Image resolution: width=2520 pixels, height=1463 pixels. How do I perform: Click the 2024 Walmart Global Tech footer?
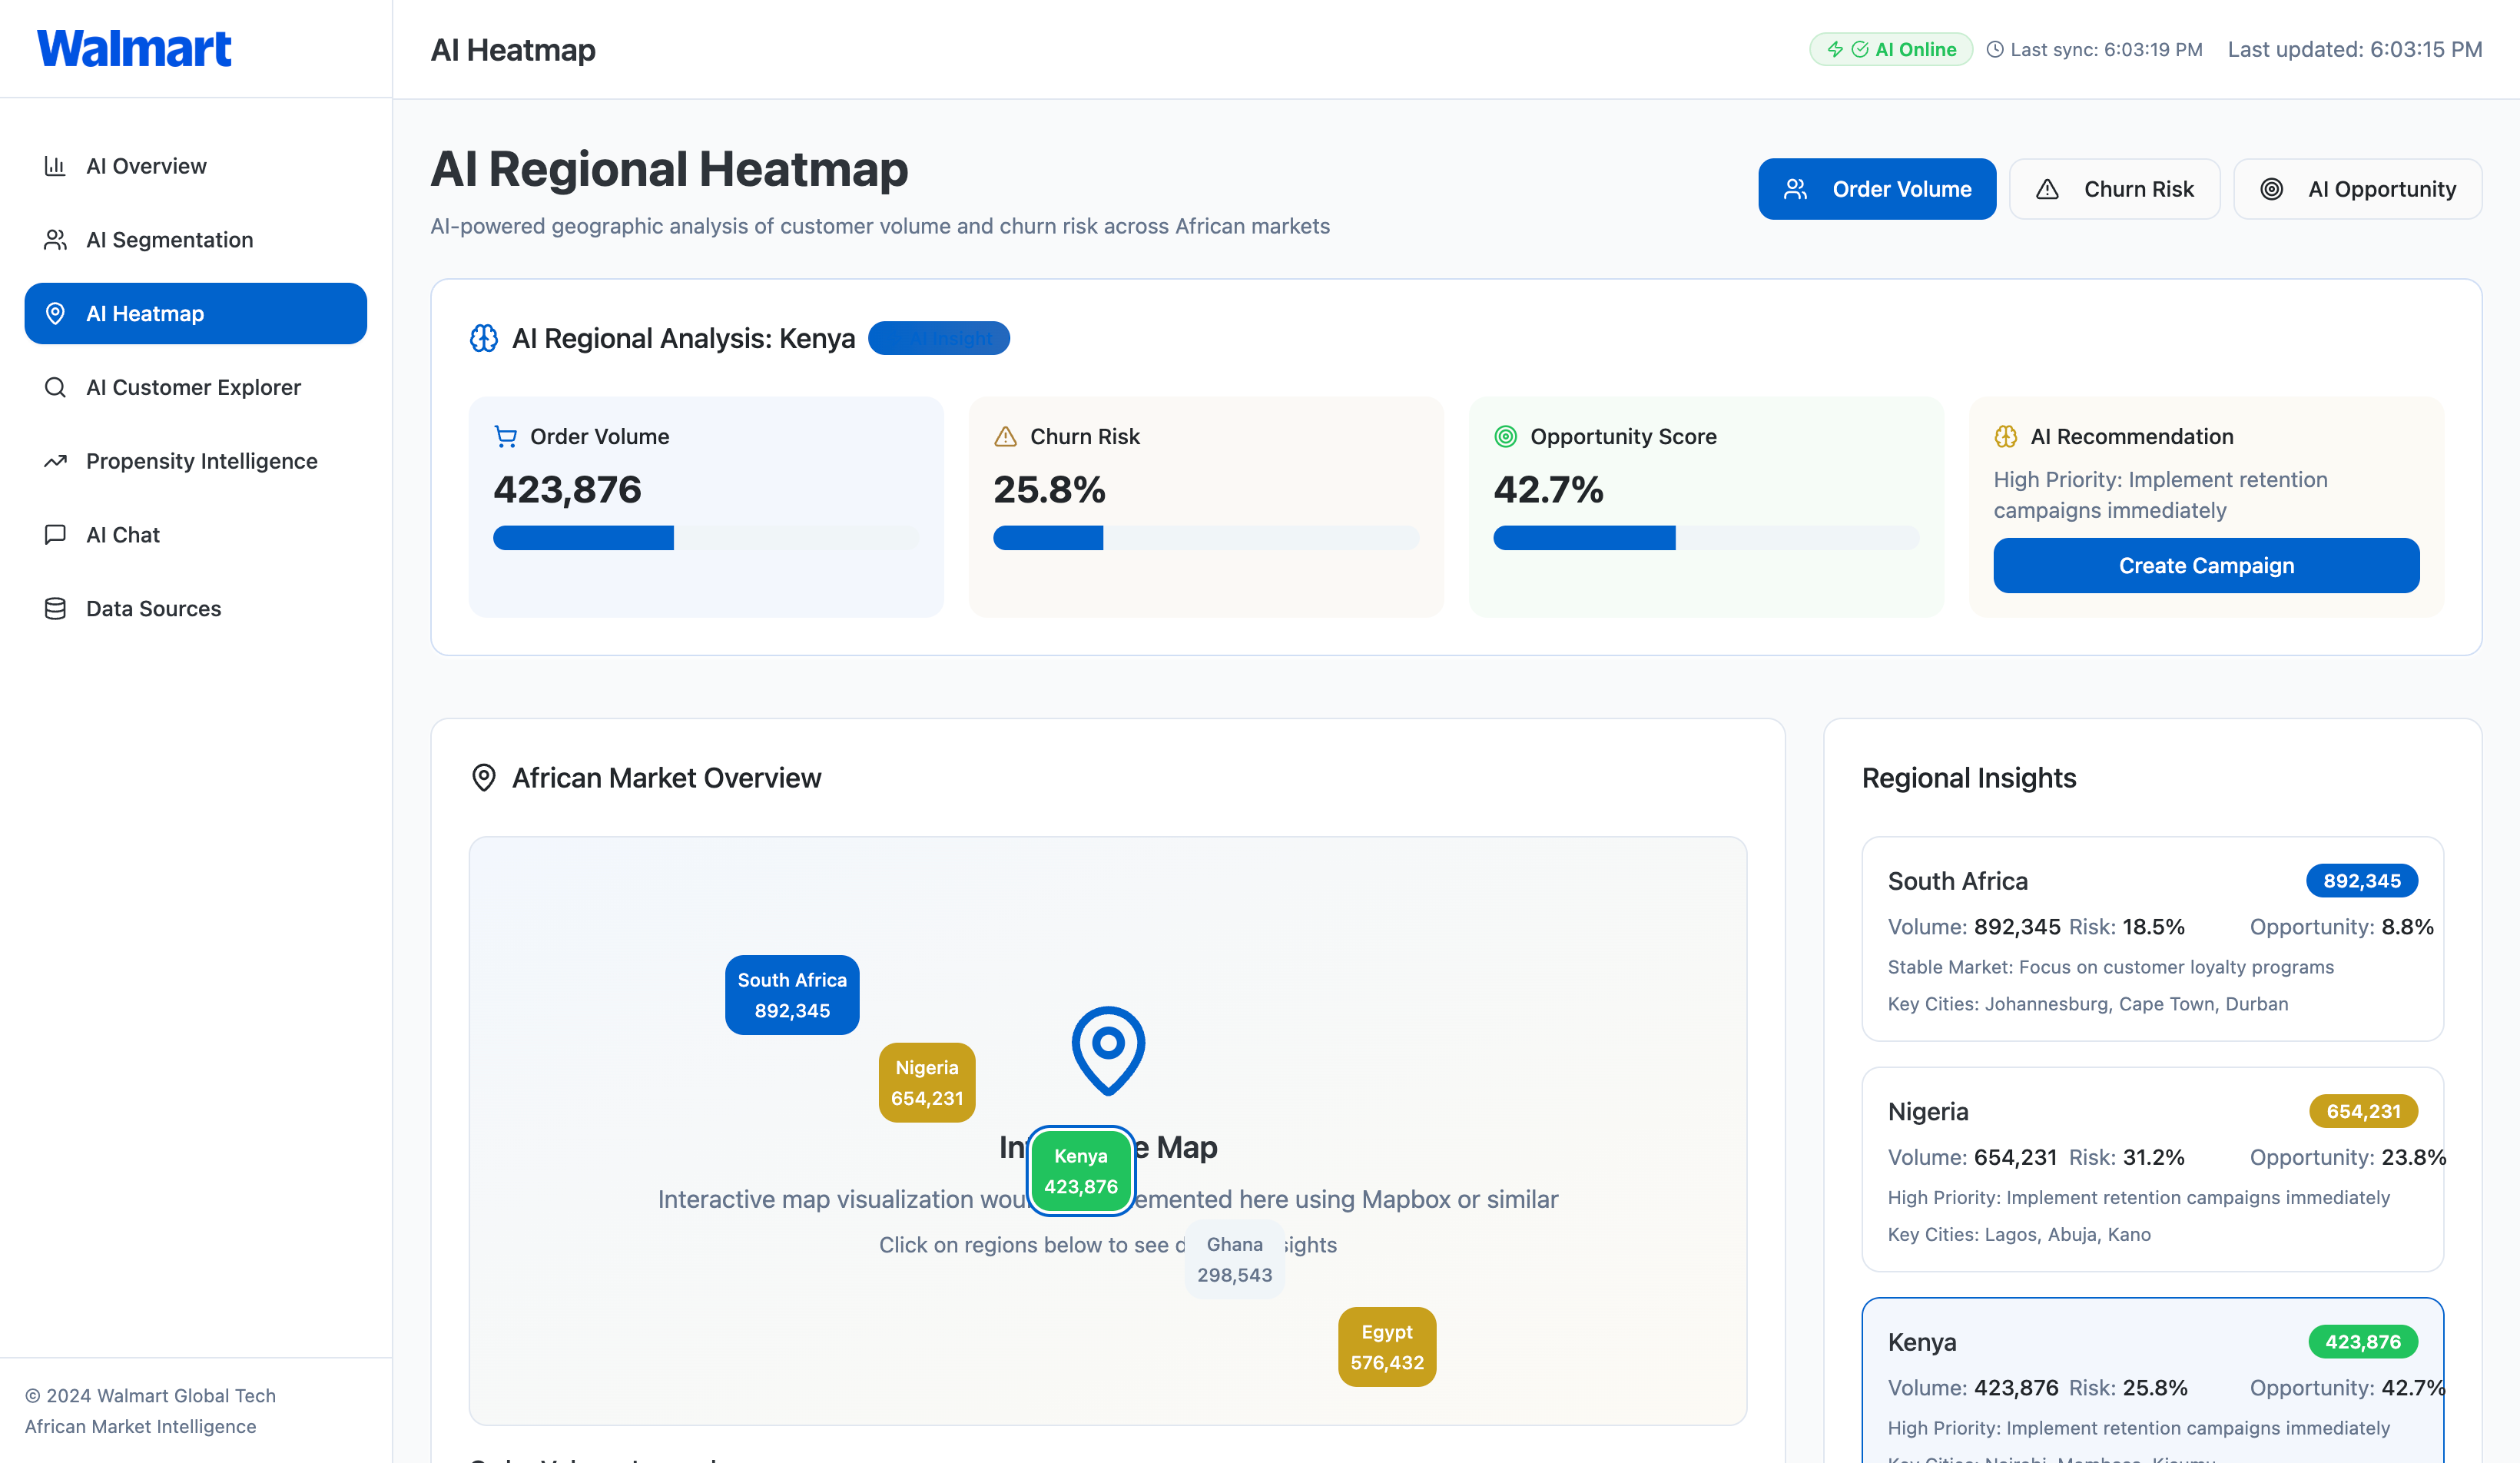pos(150,1395)
